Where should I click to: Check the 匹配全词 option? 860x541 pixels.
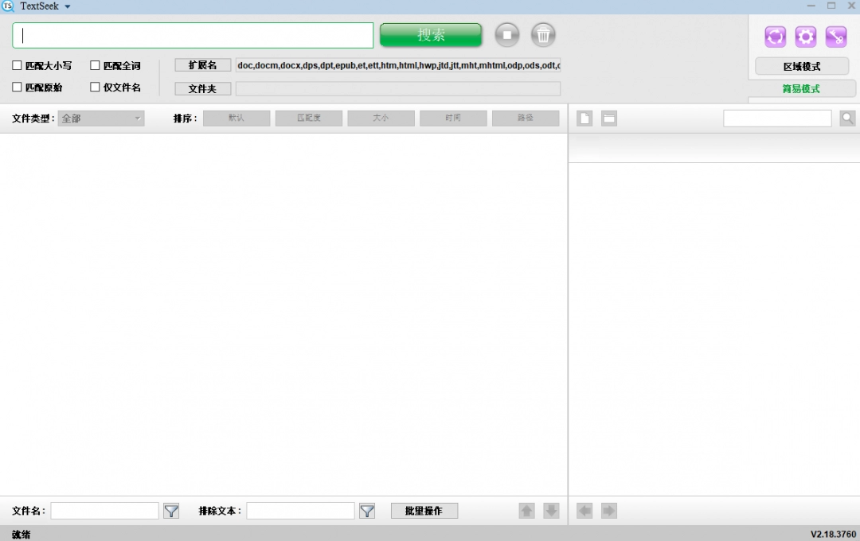coord(96,65)
